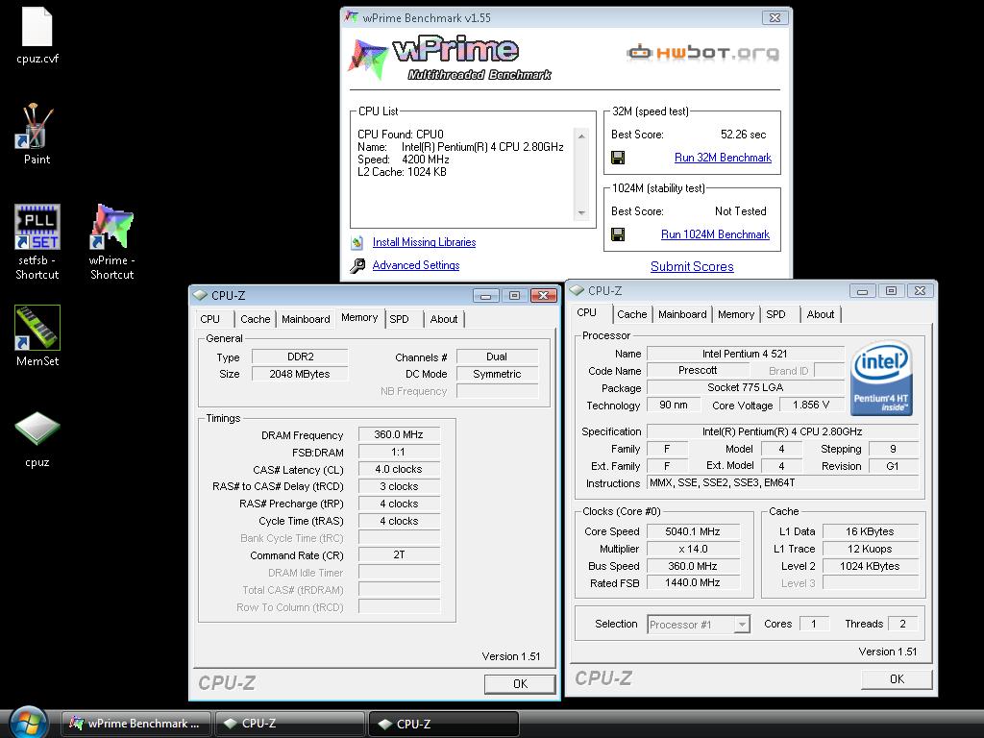
Task: Open About tab in memory CPU-Z window
Action: coord(444,319)
